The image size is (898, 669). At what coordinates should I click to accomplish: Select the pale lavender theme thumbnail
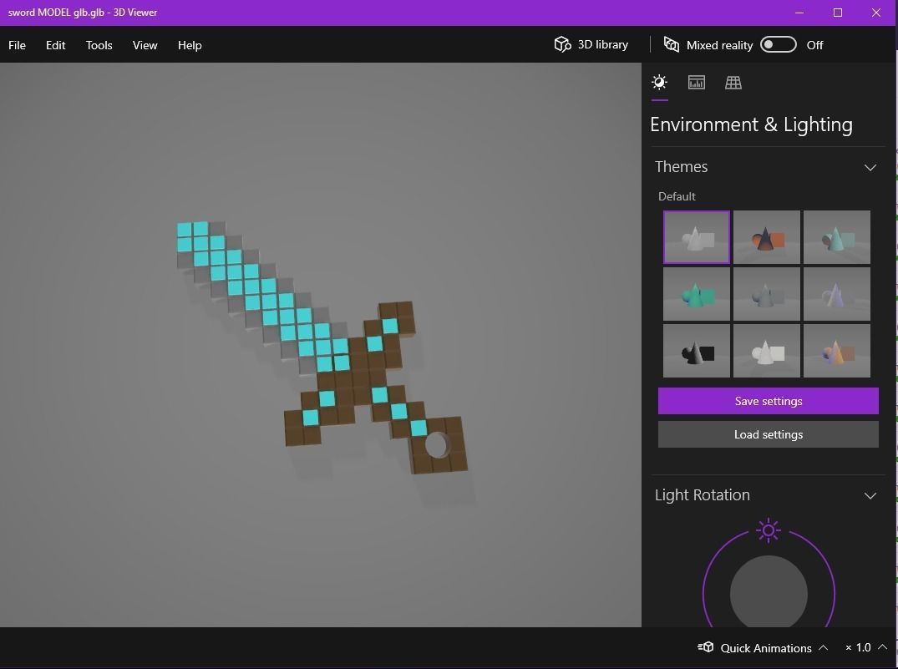point(837,294)
